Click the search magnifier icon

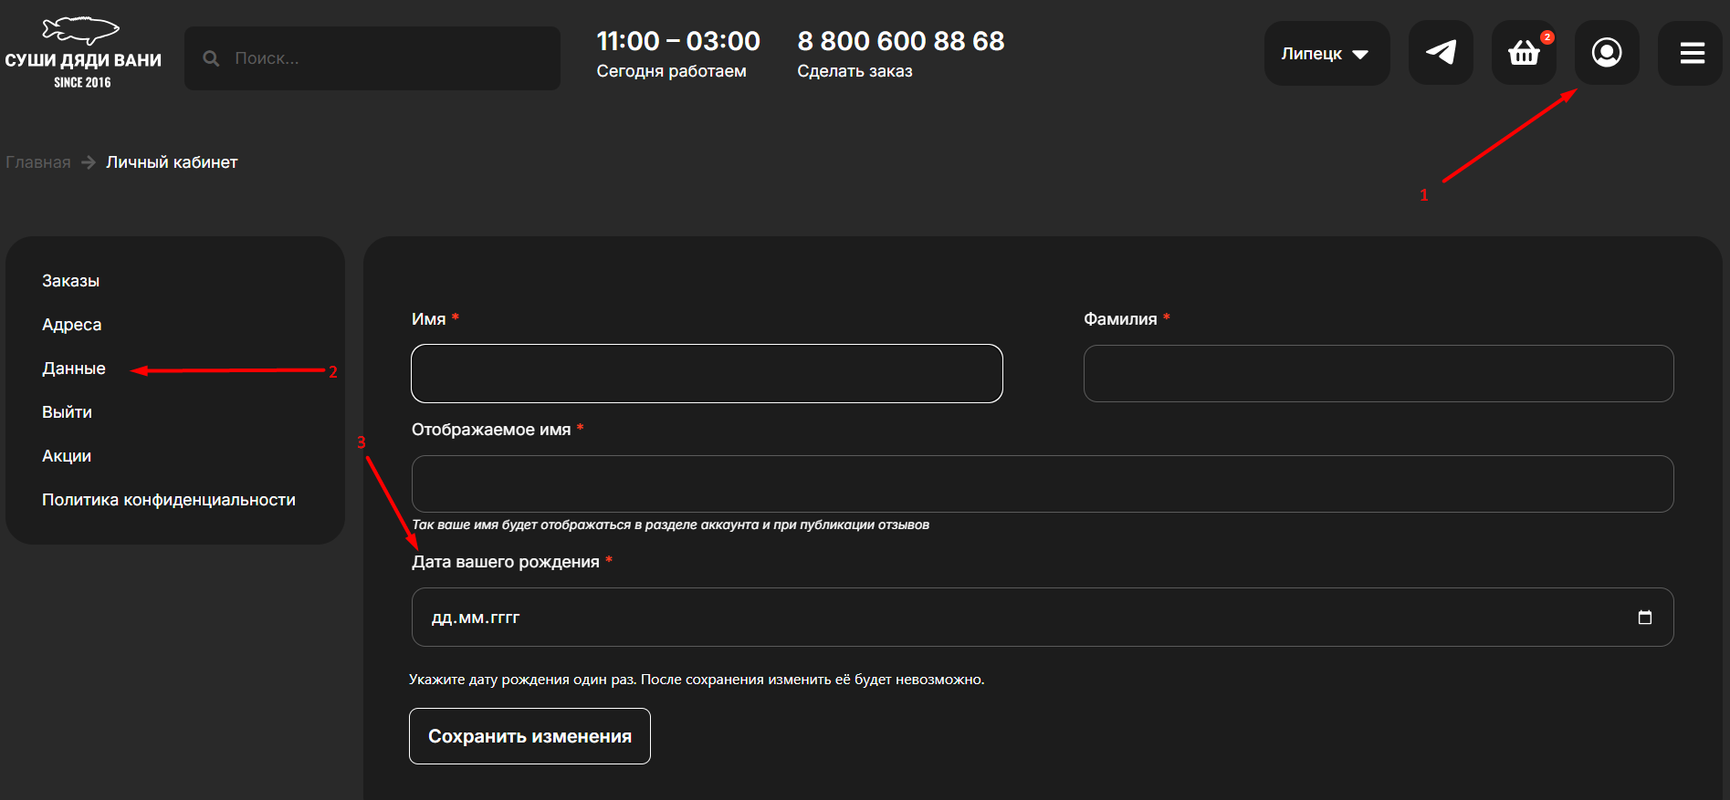[211, 58]
